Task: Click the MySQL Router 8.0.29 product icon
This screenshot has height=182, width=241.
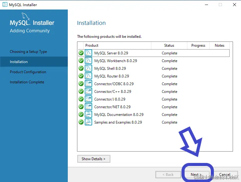Action: coord(88,76)
